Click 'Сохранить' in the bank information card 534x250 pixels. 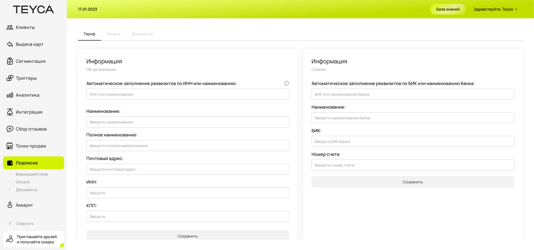[x=413, y=182]
